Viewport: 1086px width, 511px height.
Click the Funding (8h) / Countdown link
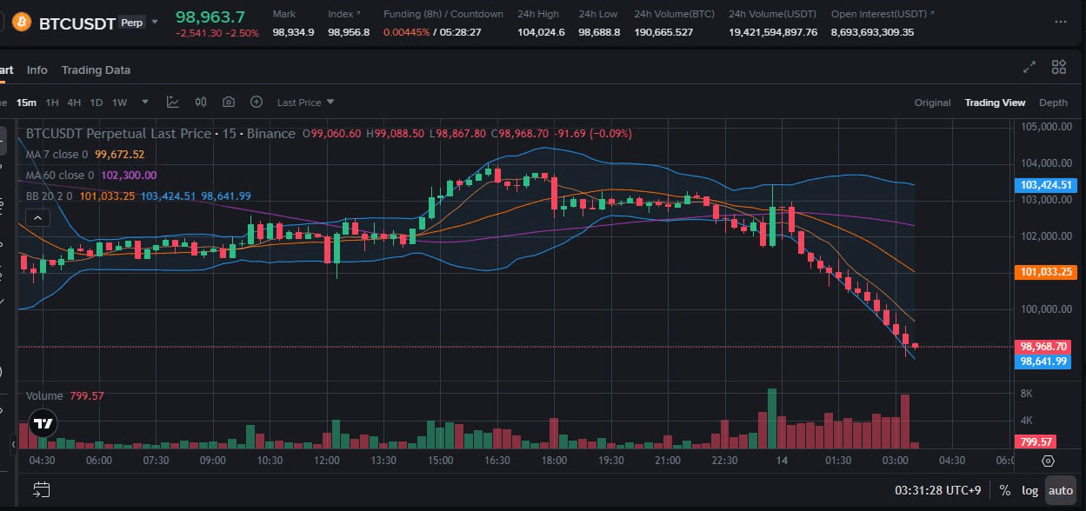pos(443,14)
